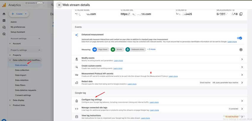This screenshot has height=121, width=252.
Task: Open Learn more link for connected site tags
Action: click(154, 110)
